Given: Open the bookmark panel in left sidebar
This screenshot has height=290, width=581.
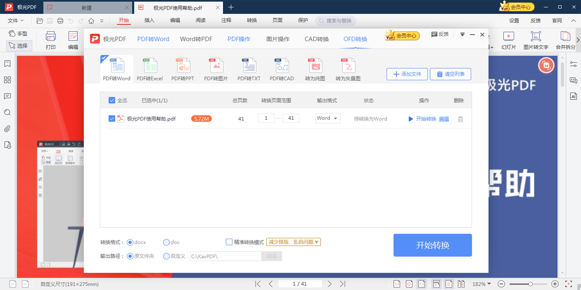Looking at the screenshot, I should 7,64.
